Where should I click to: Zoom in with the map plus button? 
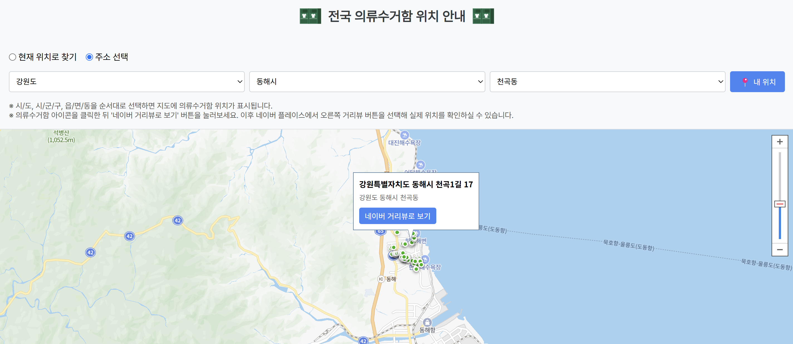pyautogui.click(x=779, y=142)
